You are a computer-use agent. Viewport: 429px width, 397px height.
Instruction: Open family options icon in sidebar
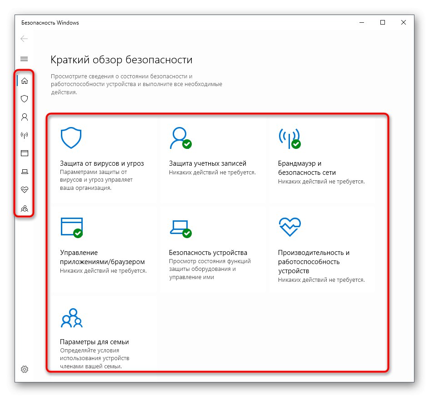pos(25,209)
